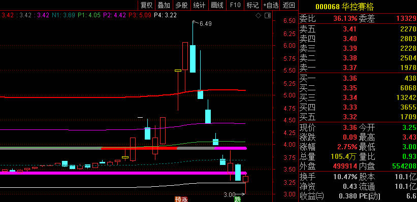The height and width of the screenshot is (202, 417).
Task: Click the 委比 value 36.13%
Action: [345, 19]
